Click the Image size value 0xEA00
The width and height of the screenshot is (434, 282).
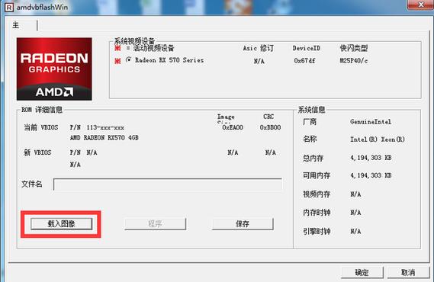tap(233, 127)
